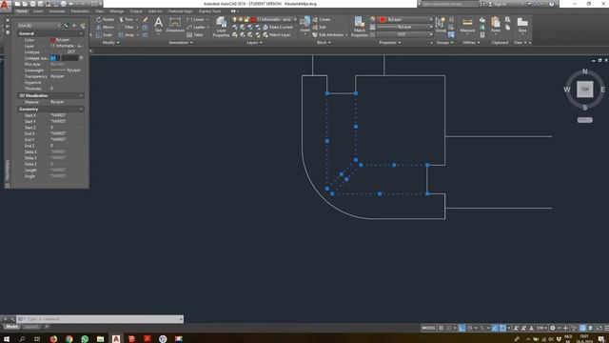Click the Edit block button
This screenshot has width=609, height=343.
point(320,28)
